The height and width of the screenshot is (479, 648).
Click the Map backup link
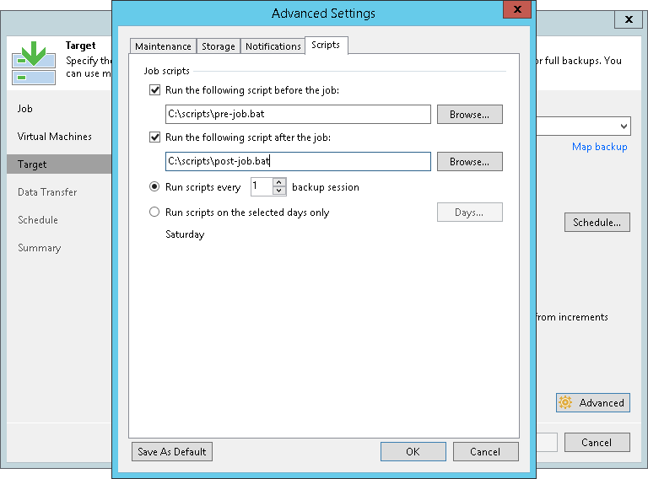(x=600, y=147)
